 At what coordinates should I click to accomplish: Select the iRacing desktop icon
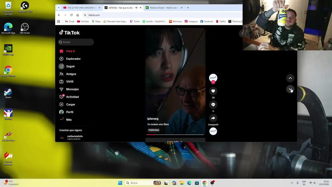click(8, 115)
